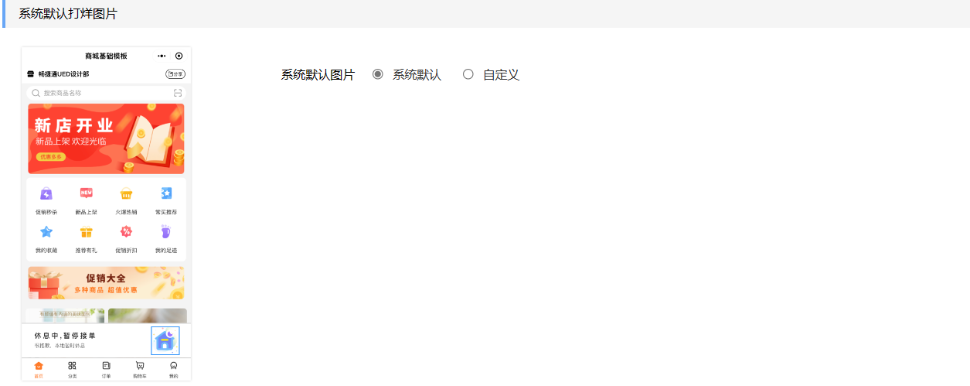Open the 常买推荐 star icon
This screenshot has height=386, width=970.
point(166,193)
